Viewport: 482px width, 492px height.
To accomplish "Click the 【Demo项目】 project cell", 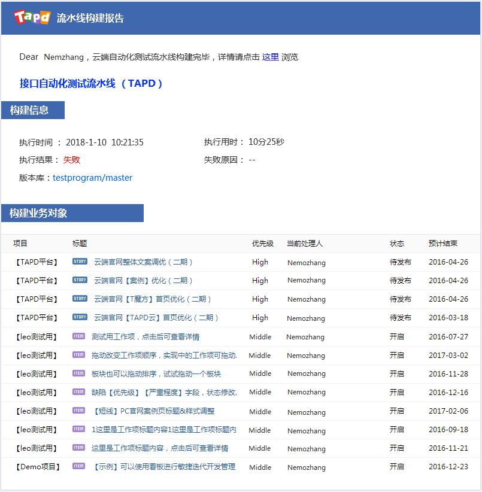I will 38,467.
